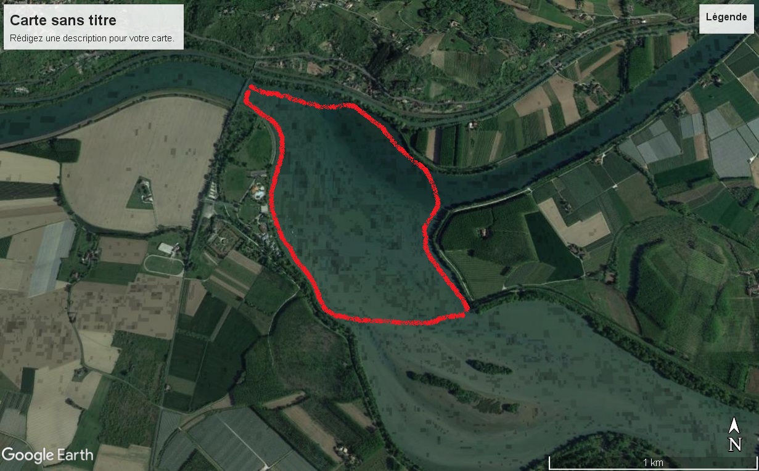Click the north arrow compass icon
759x471 pixels.
point(734,435)
